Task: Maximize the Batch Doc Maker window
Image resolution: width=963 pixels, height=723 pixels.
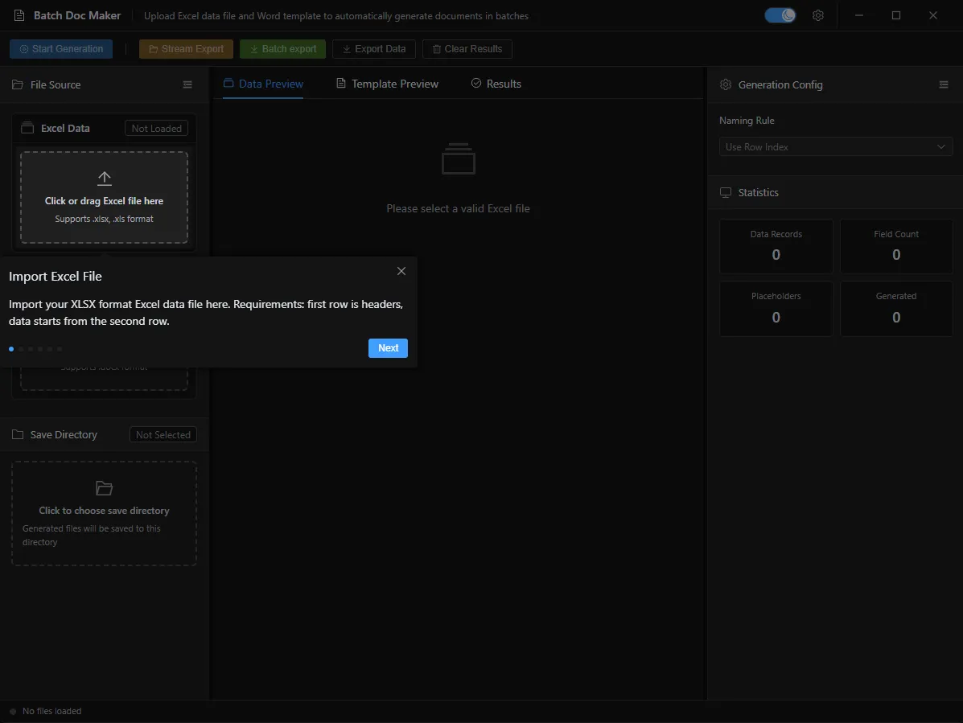Action: pos(896,15)
